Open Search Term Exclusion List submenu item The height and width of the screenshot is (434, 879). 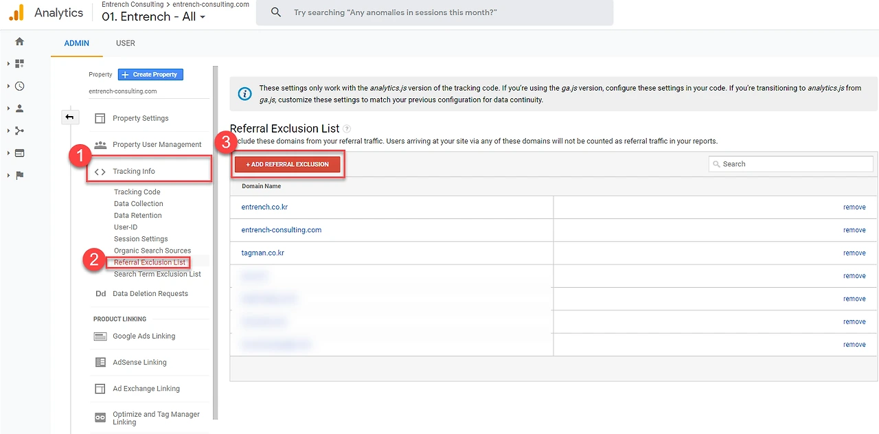(157, 274)
